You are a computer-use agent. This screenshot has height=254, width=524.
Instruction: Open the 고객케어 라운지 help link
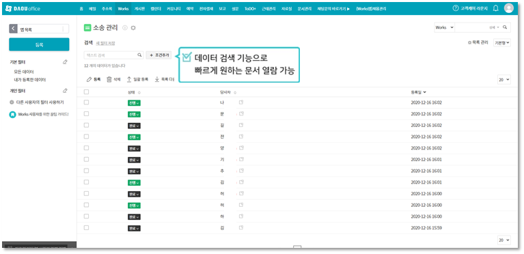[471, 9]
